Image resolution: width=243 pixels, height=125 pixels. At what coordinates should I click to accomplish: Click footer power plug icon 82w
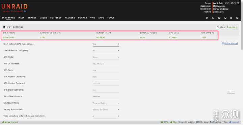(x=171, y=122)
